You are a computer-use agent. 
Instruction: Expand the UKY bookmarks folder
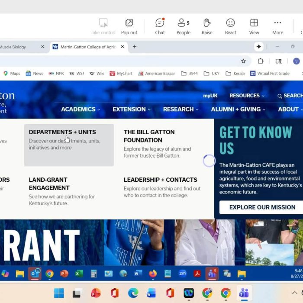pyautogui.click(x=212, y=74)
